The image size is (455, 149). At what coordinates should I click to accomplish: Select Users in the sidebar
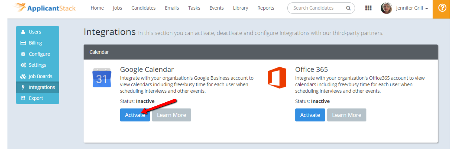tap(38, 32)
